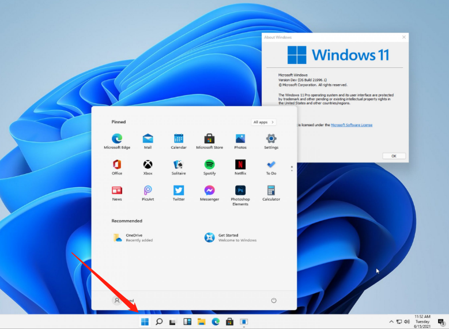This screenshot has width=449, height=329.
Task: Launch Netflix from pinned apps
Action: pos(240,167)
